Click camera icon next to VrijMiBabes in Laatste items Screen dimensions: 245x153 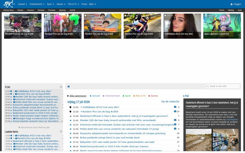[x=16, y=136]
